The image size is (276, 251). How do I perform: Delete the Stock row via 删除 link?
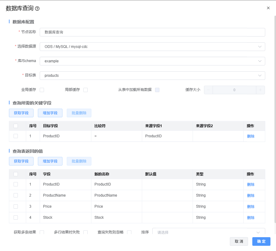[x=250, y=218]
